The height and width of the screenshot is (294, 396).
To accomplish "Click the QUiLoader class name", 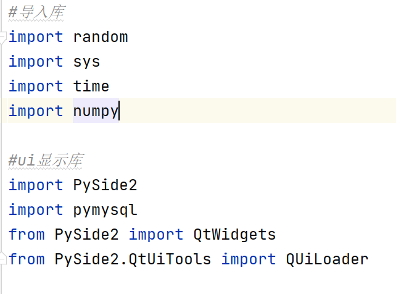I will (x=327, y=259).
